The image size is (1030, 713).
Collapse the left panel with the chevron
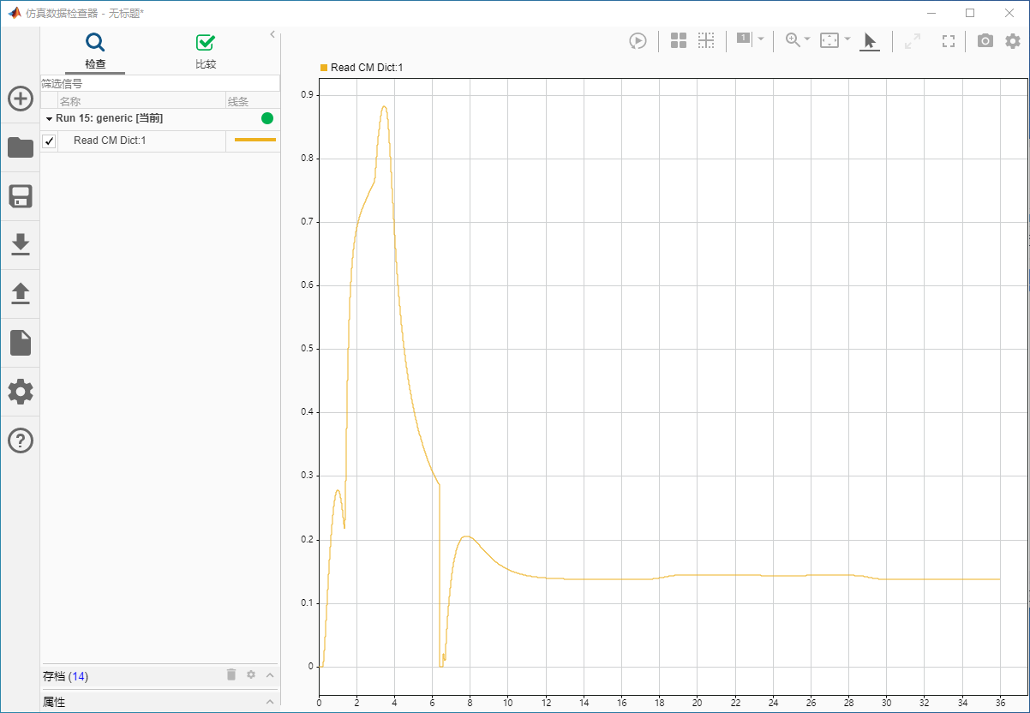coord(272,34)
